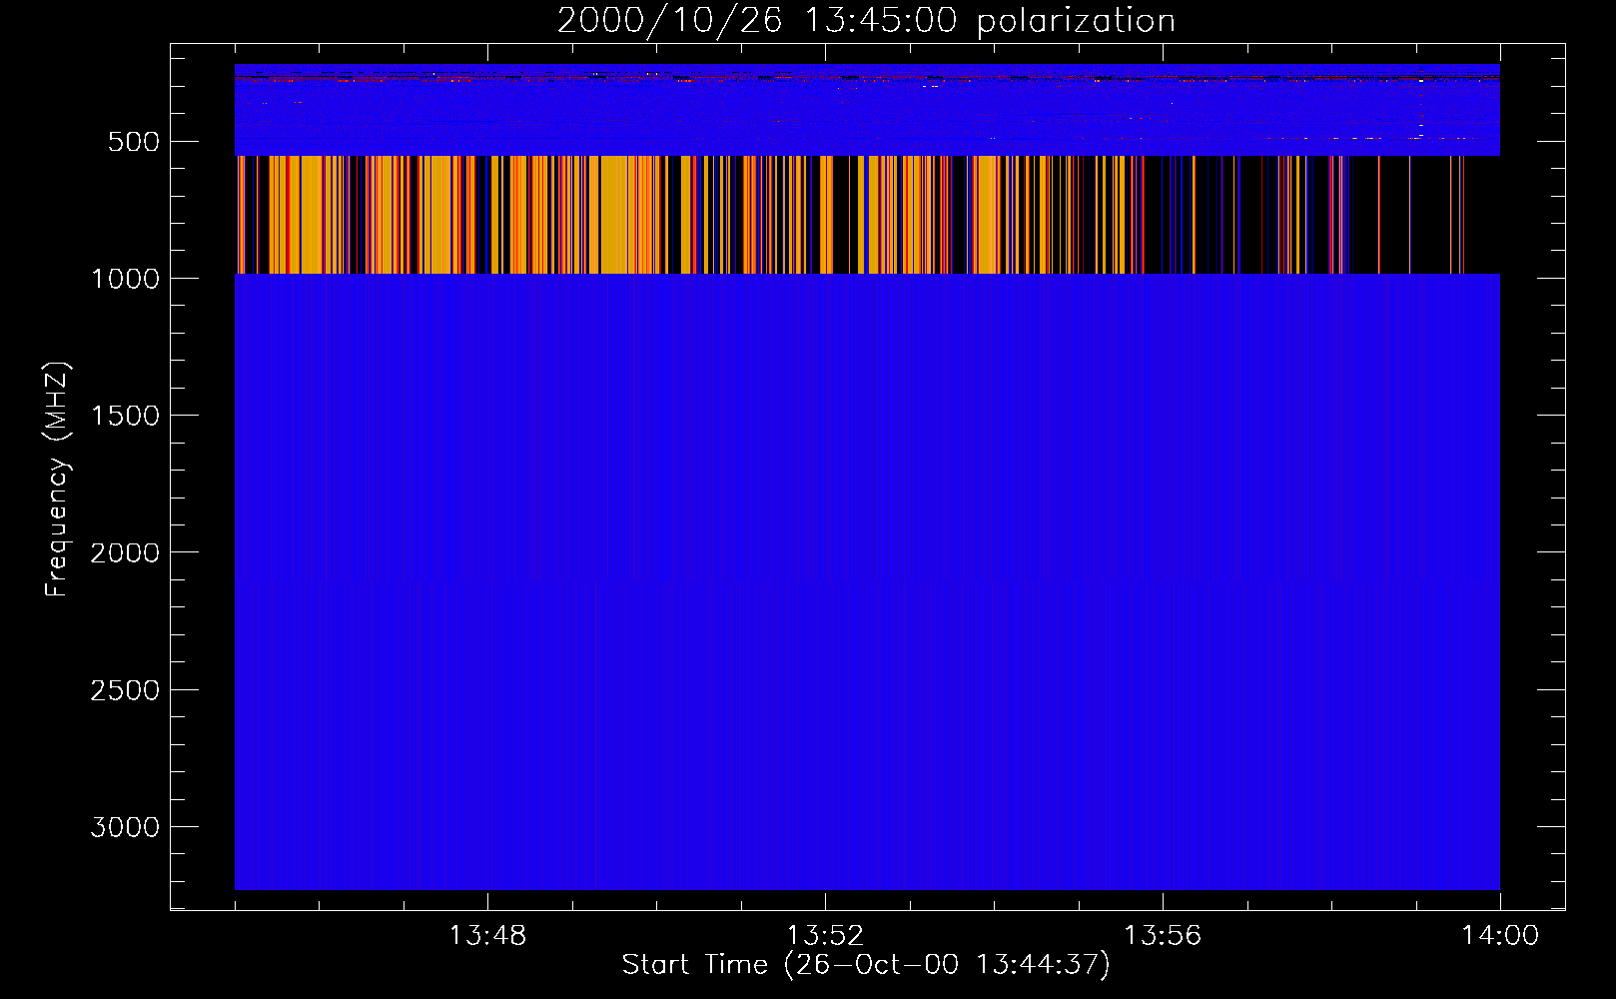Click the 13:56 time tick label
This screenshot has width=1616, height=999.
click(x=1163, y=936)
